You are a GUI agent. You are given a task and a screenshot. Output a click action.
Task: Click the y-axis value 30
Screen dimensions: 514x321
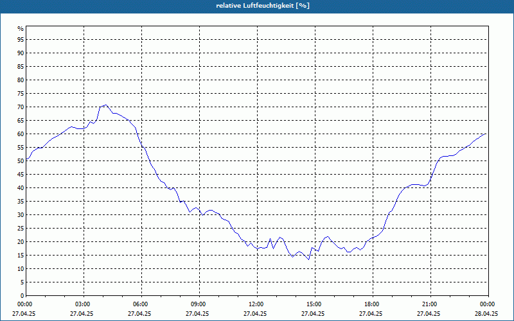[21, 215]
